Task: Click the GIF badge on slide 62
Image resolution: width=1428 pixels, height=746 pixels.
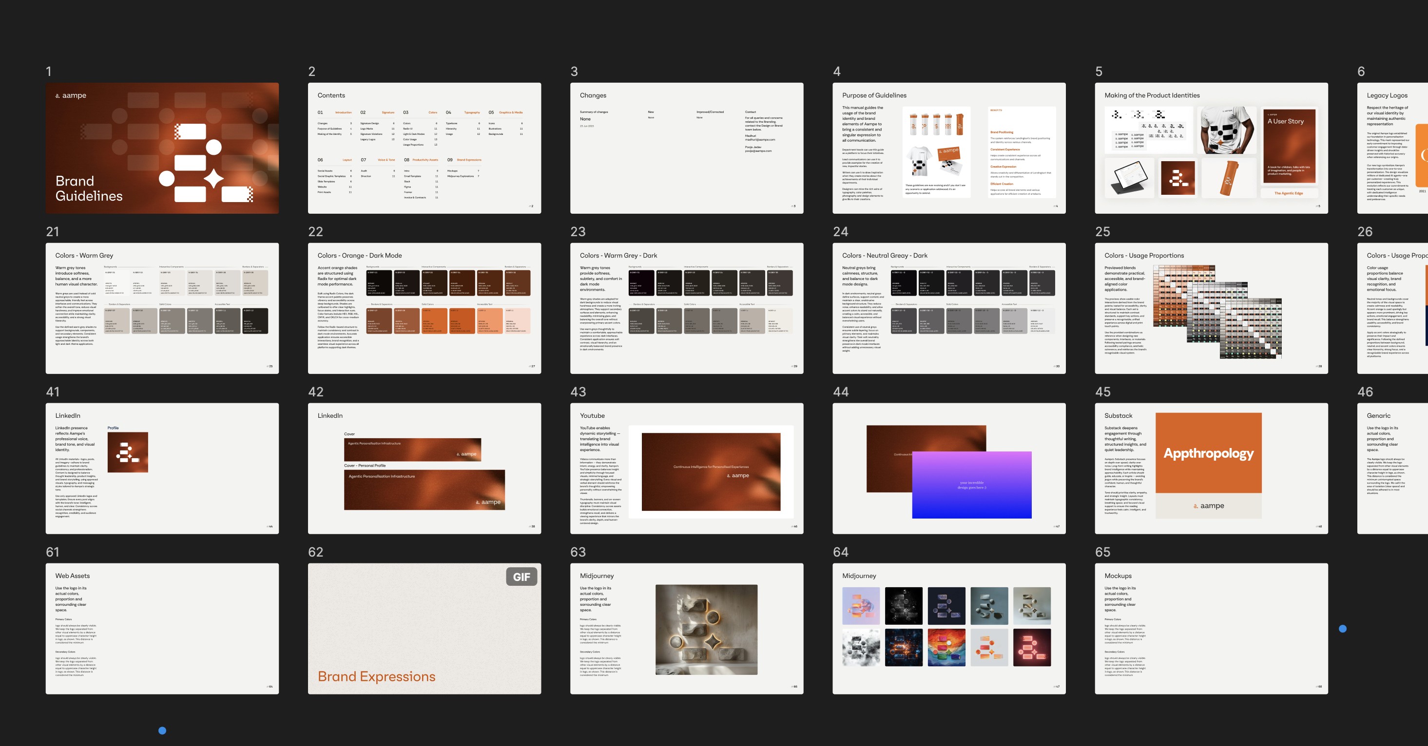Action: pyautogui.click(x=521, y=577)
